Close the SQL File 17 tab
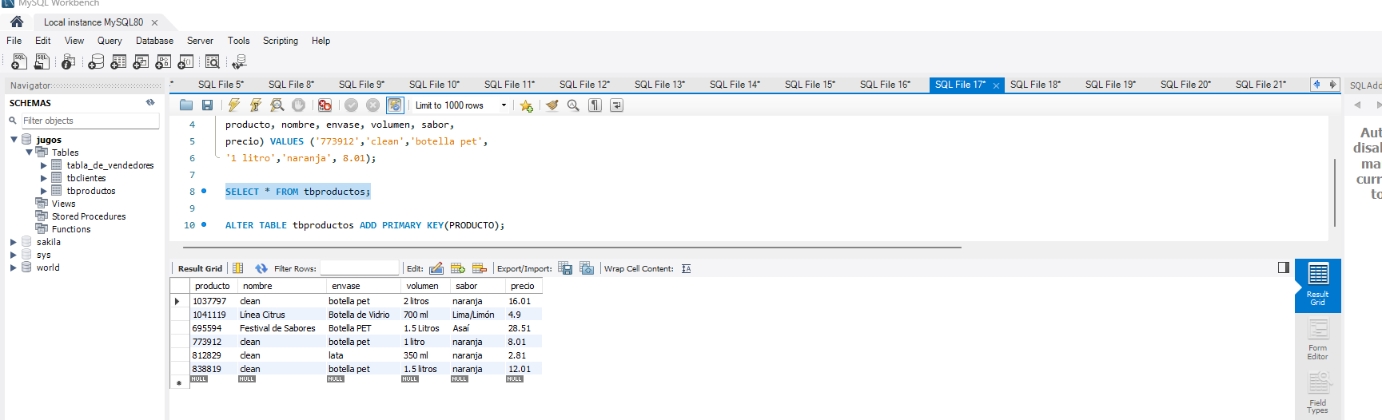This screenshot has width=1382, height=420. click(x=996, y=85)
